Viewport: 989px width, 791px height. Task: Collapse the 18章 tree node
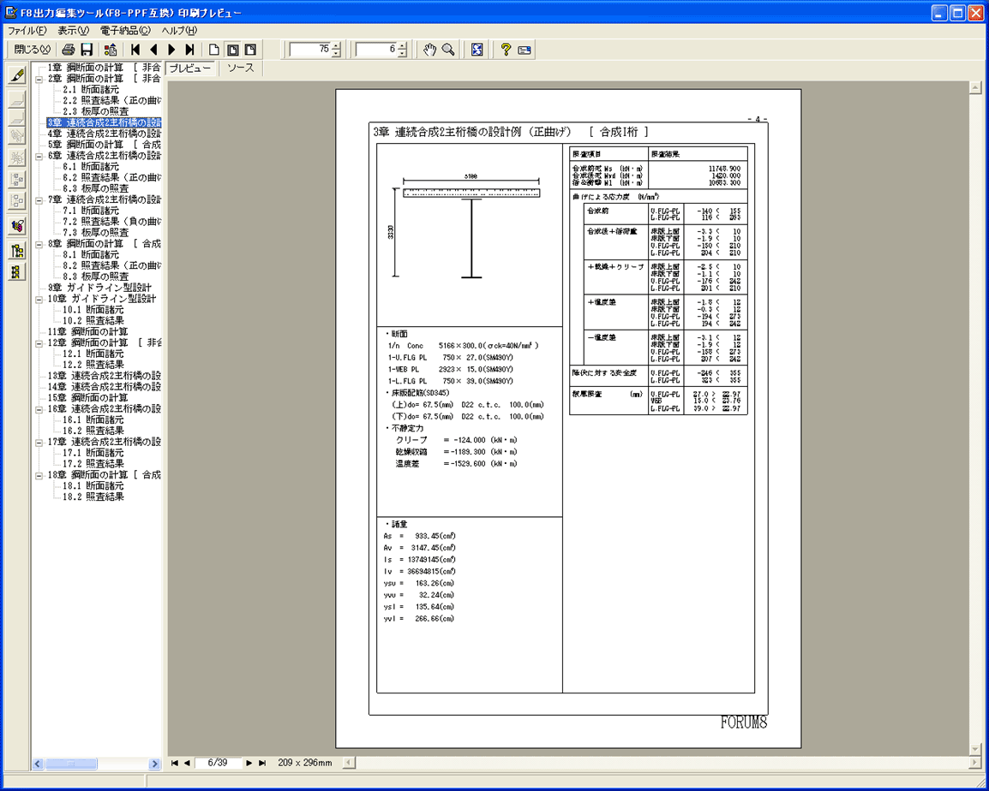pos(39,475)
